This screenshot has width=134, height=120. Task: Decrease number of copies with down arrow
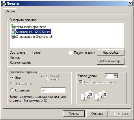[116, 77]
